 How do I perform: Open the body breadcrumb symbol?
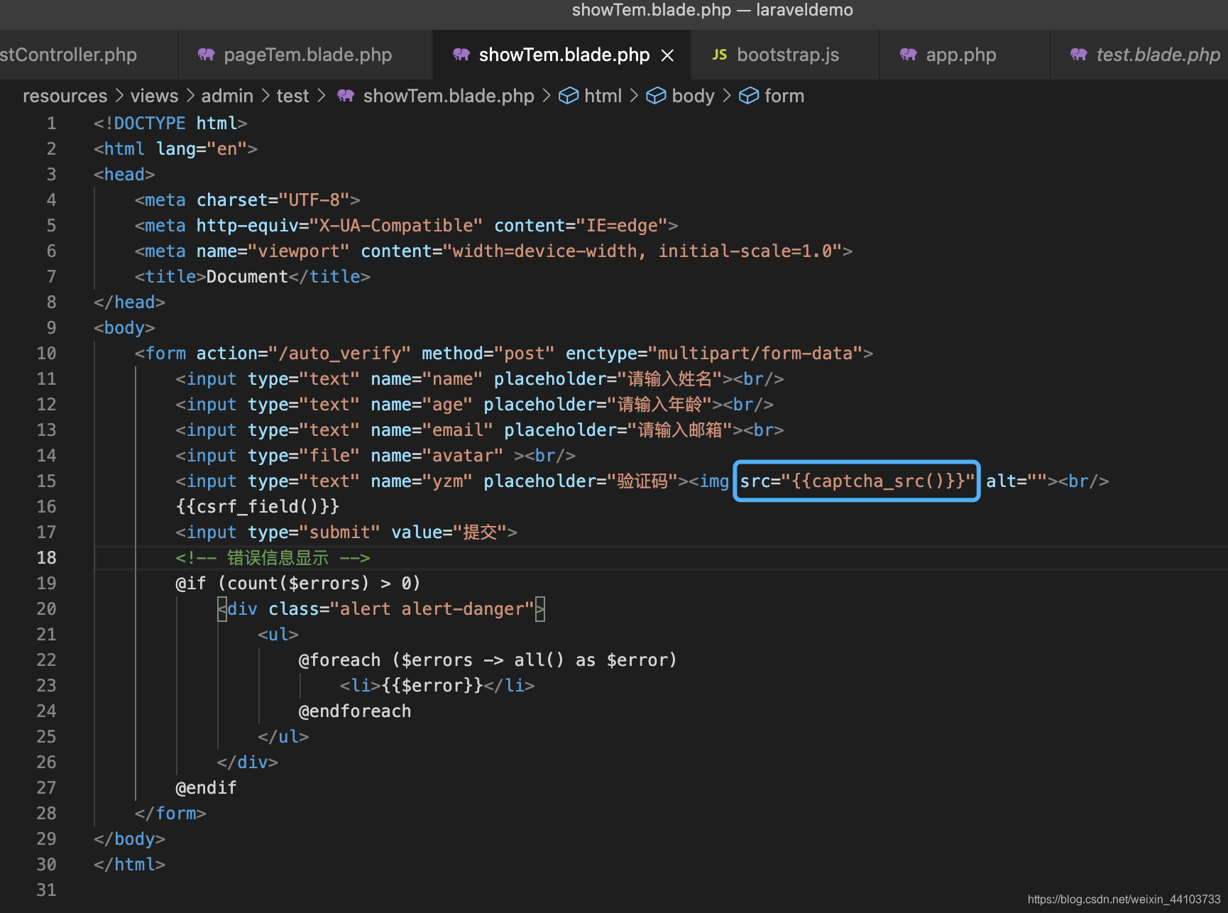[x=693, y=96]
